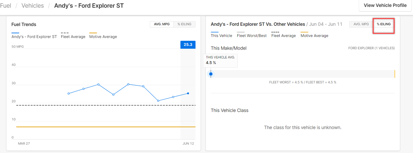Select AVG. MPG in vehicle comparison panel
413x153 pixels.
[x=361, y=24]
